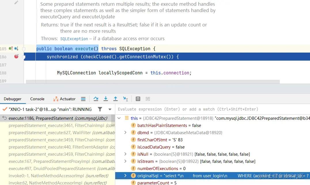The image size is (310, 185).
Task: Click the Step Over debugger icon
Action: (96, 99)
